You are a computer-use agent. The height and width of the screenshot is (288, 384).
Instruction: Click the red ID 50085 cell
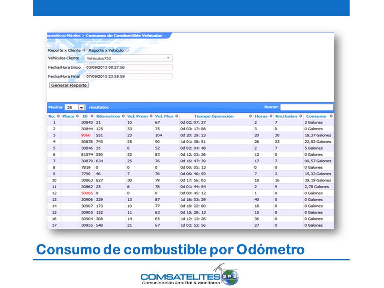[x=87, y=193]
